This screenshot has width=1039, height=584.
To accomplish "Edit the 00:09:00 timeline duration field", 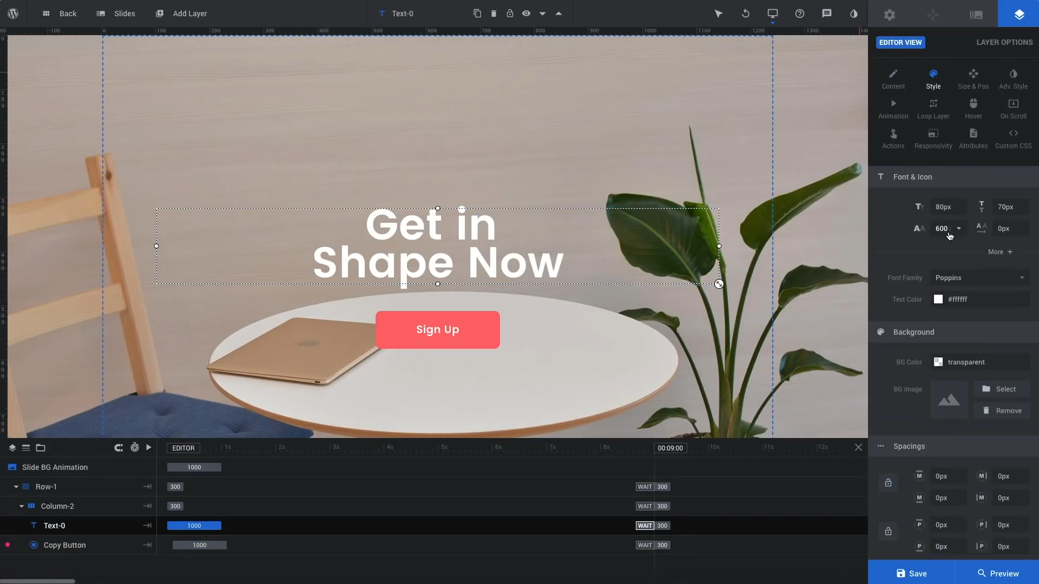I will [x=670, y=448].
